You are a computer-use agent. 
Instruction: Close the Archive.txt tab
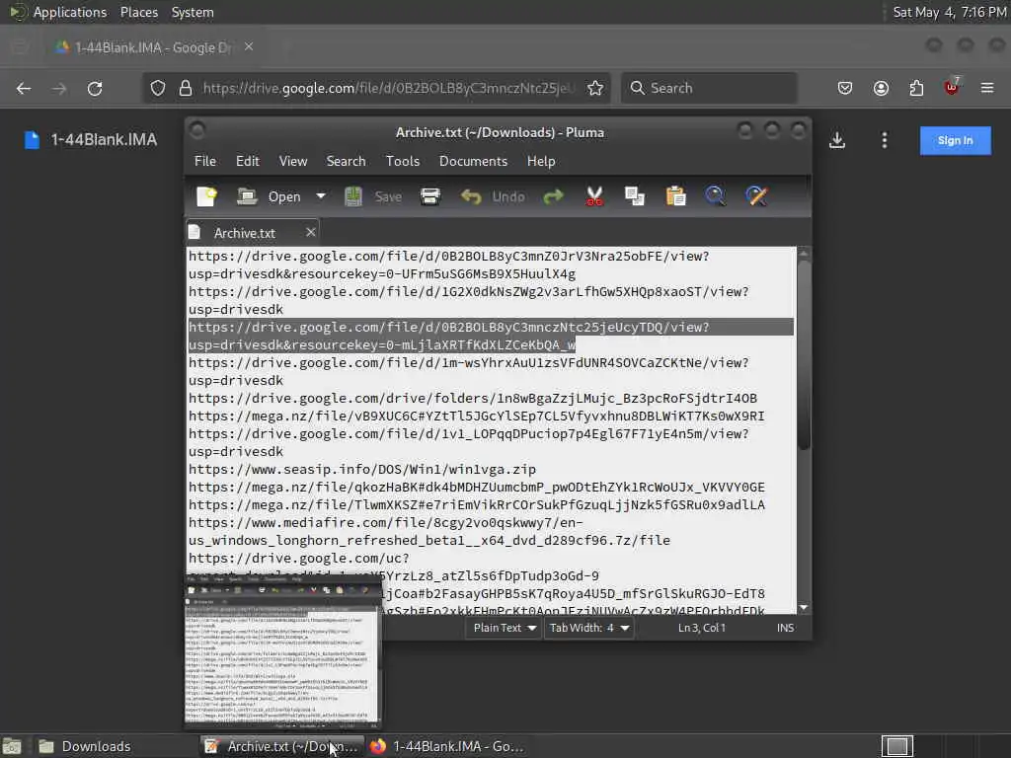point(311,232)
